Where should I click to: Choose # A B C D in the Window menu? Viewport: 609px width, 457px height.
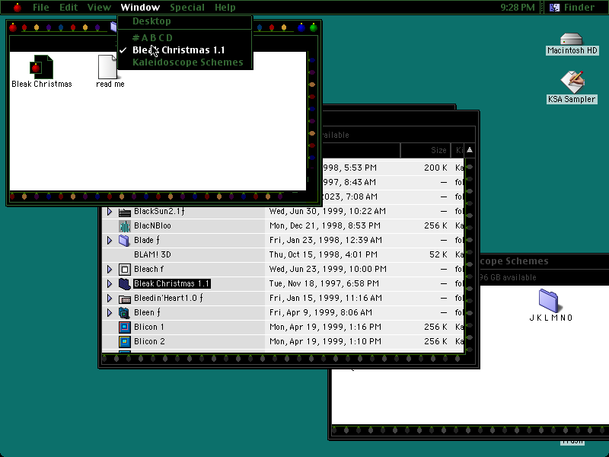[185, 37]
